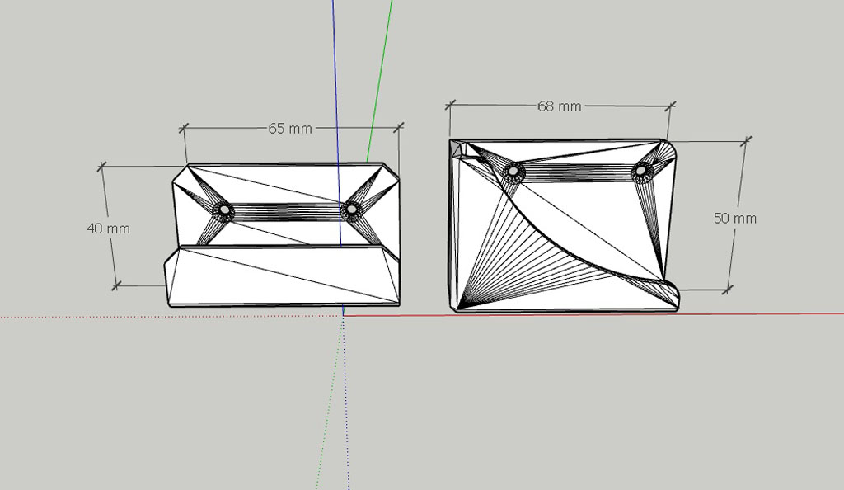Viewport: 844px width, 490px height.
Task: Click right screw hole on the 65 mm part
Action: pyautogui.click(x=352, y=210)
